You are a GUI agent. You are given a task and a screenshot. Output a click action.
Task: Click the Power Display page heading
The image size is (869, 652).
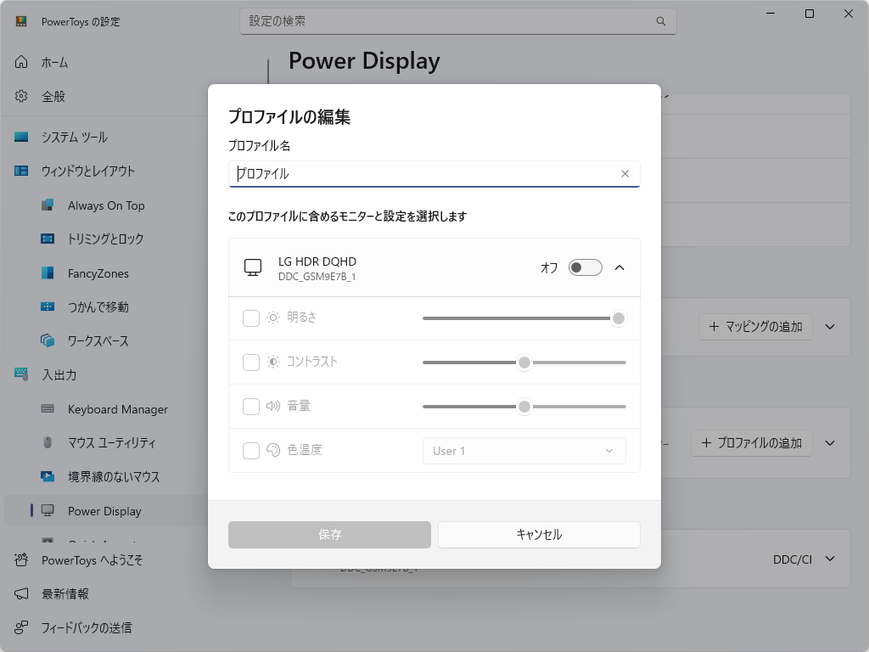point(364,61)
